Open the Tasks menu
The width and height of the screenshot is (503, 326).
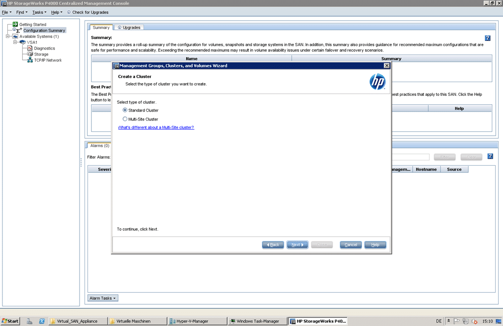click(39, 12)
